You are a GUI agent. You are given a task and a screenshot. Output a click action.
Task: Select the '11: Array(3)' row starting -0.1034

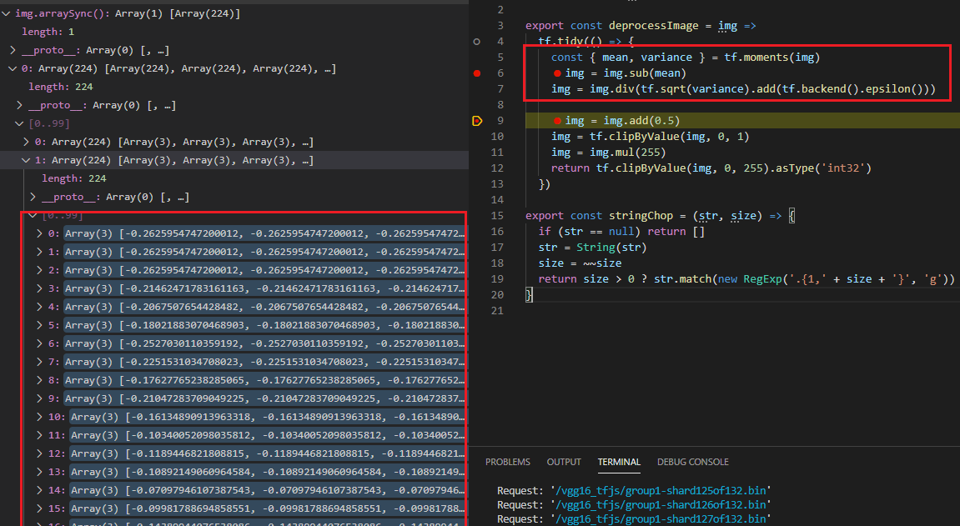(x=234, y=435)
